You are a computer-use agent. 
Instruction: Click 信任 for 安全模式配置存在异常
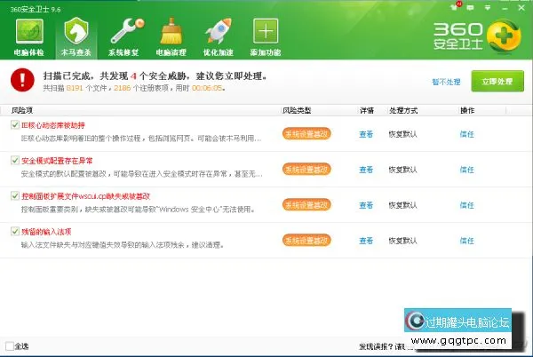pos(466,170)
